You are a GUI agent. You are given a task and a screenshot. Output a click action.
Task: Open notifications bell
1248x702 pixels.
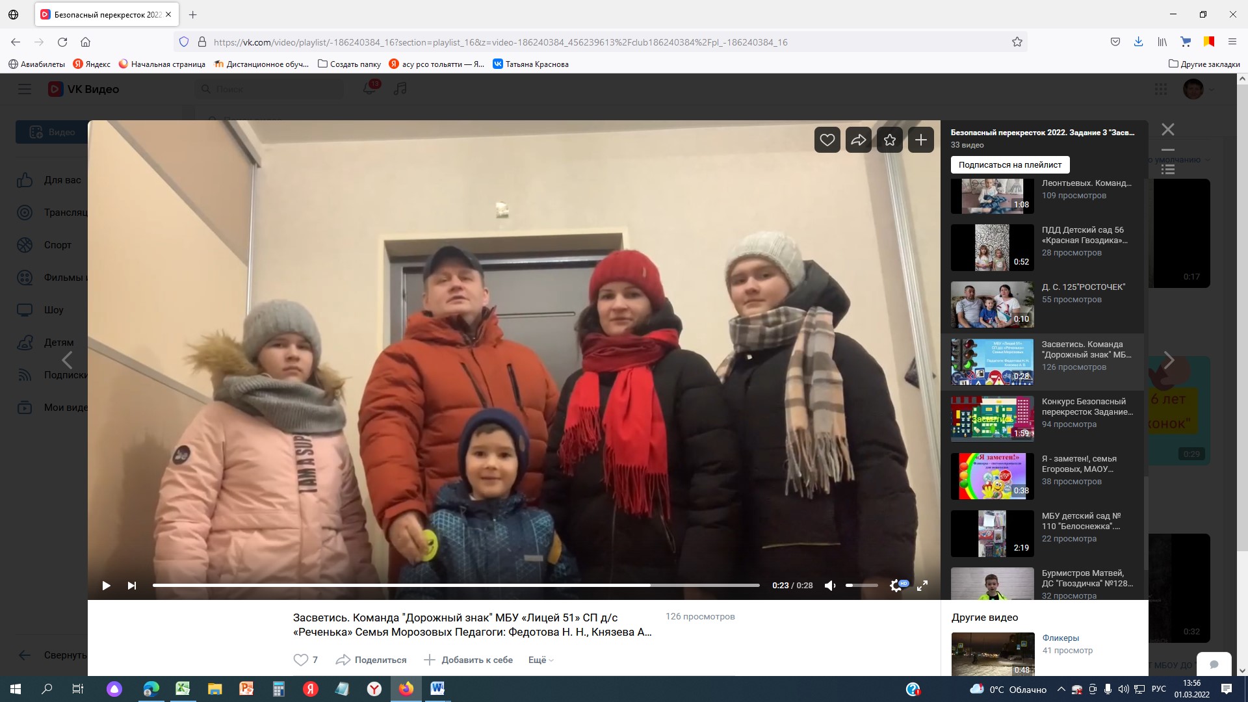pyautogui.click(x=369, y=88)
